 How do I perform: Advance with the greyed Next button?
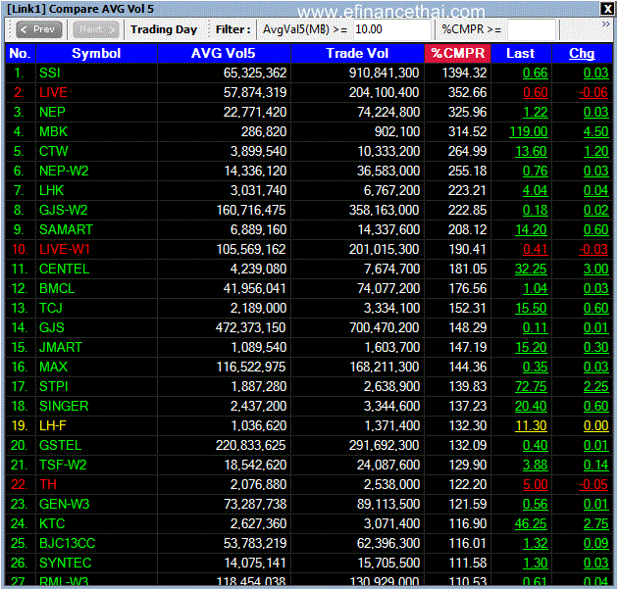click(96, 29)
